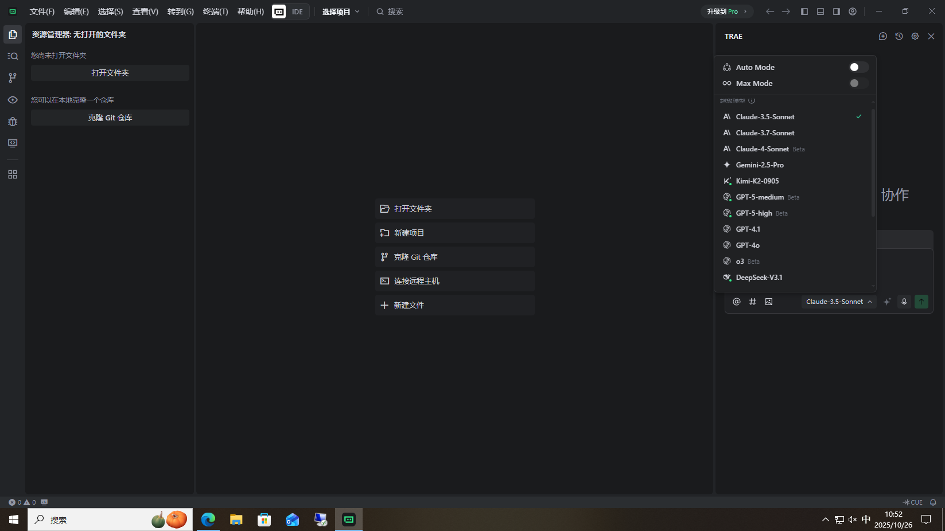Open TRAE chat history
This screenshot has height=531, width=945.
899,36
